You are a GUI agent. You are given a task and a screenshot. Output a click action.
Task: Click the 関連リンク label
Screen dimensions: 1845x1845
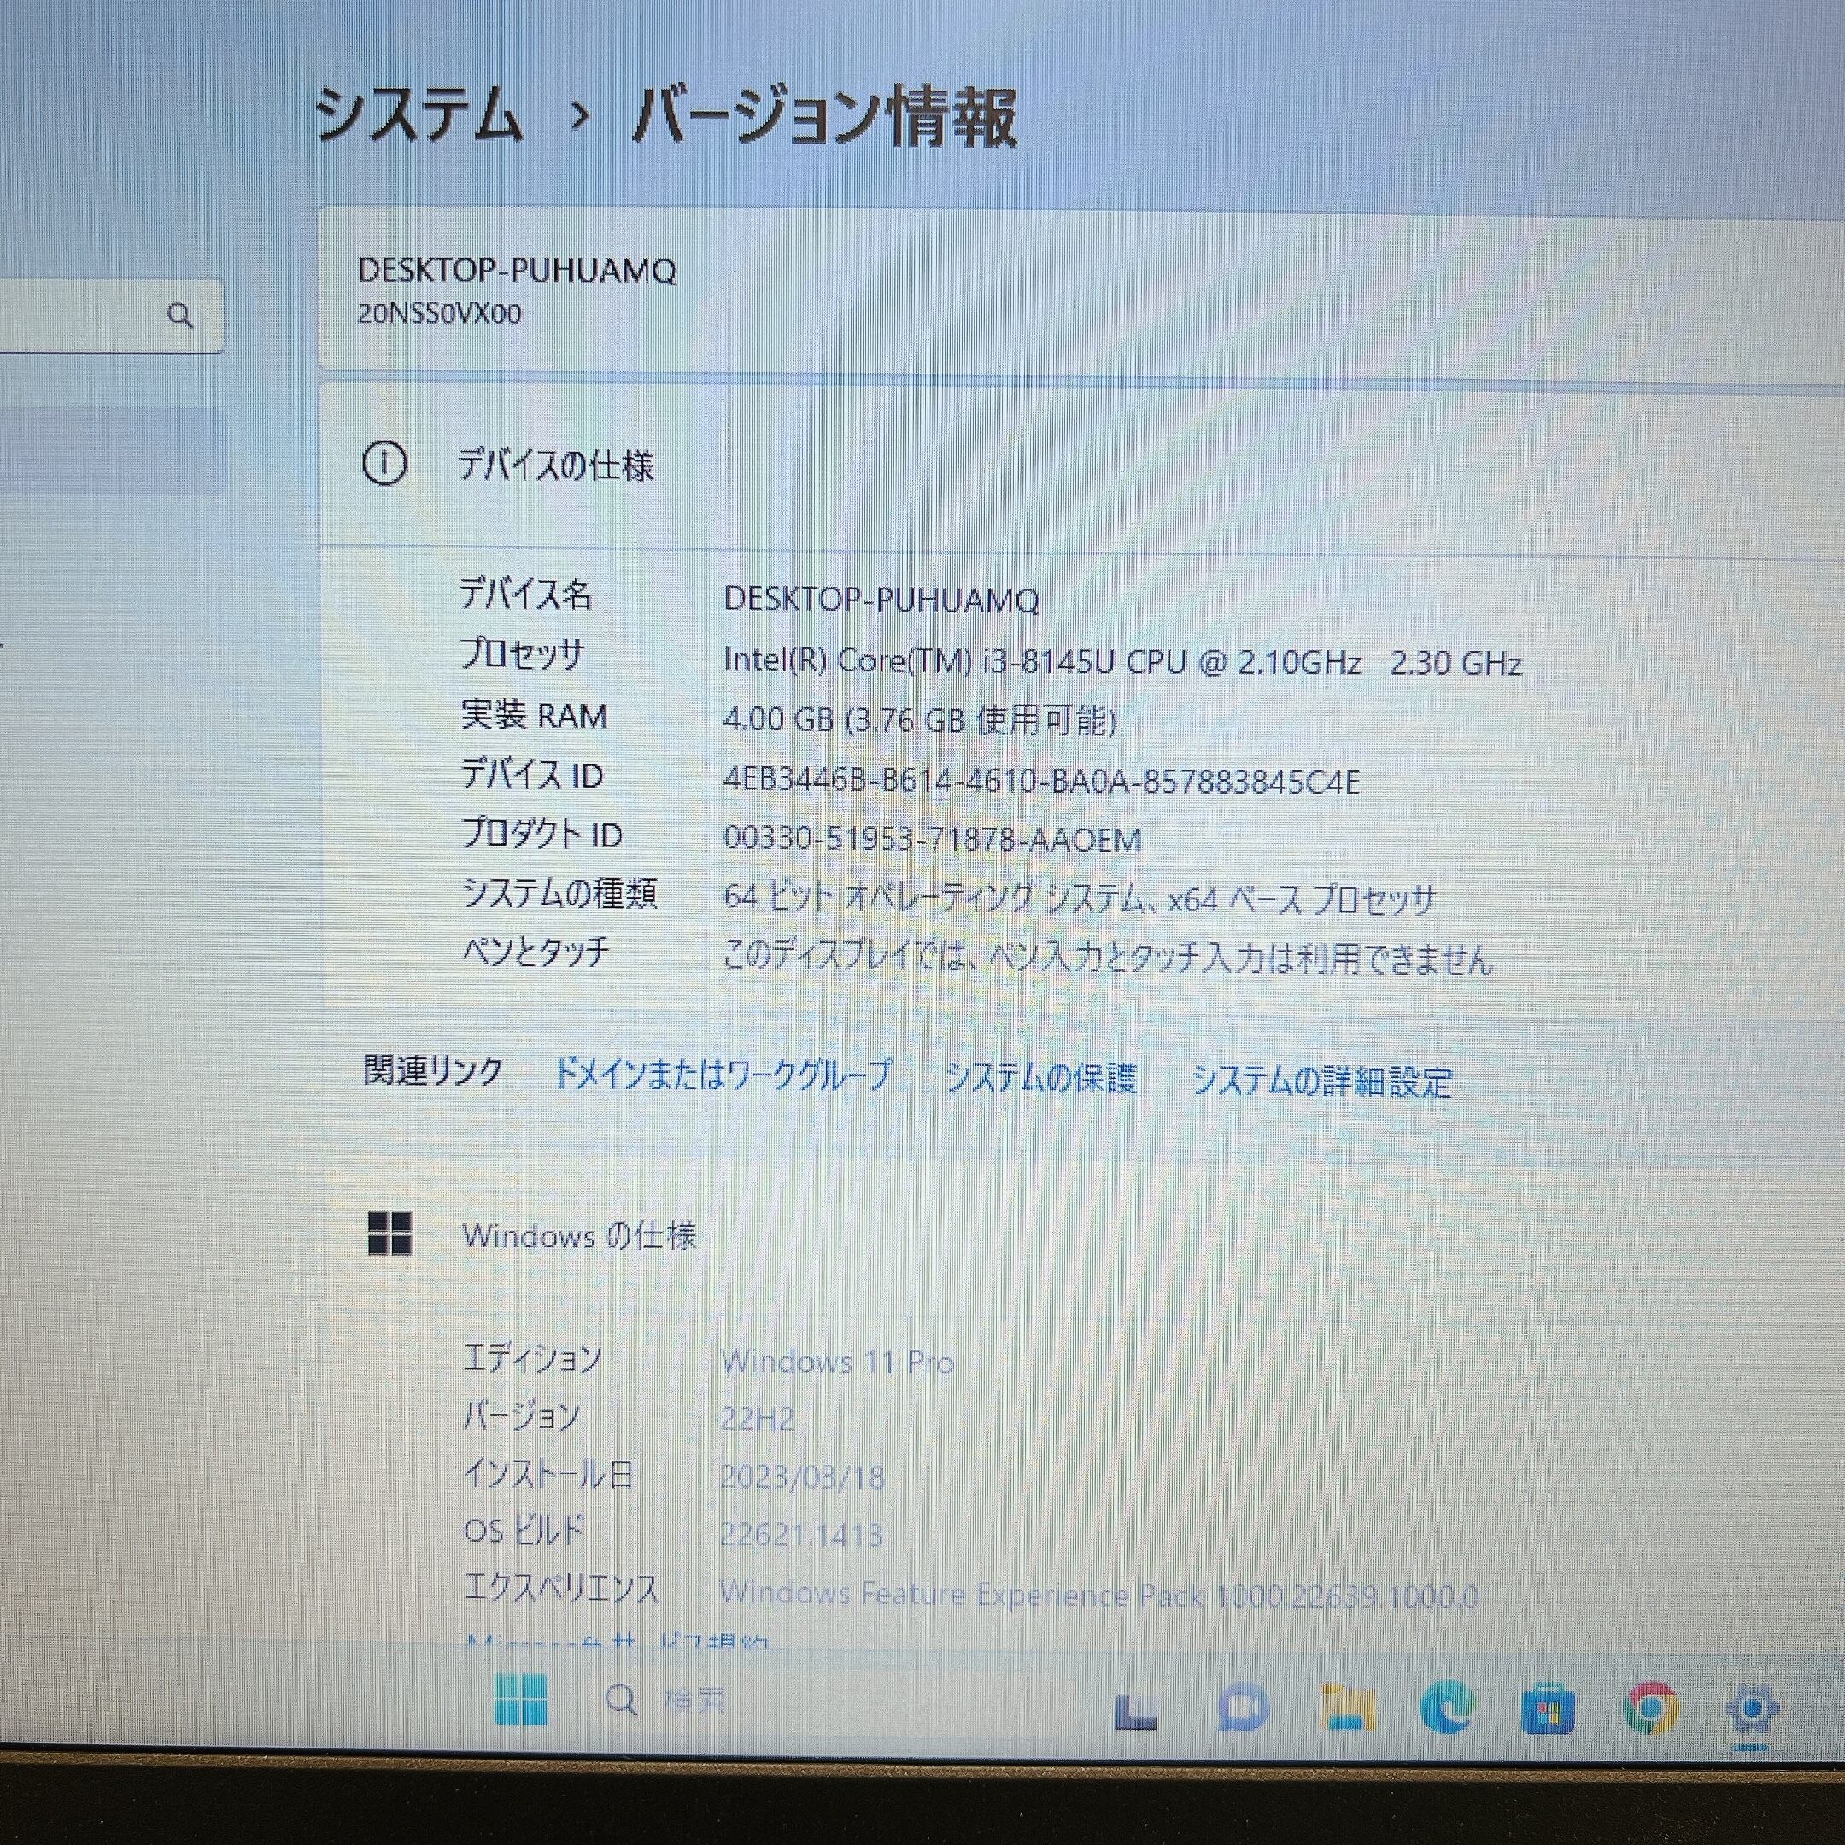click(432, 1070)
